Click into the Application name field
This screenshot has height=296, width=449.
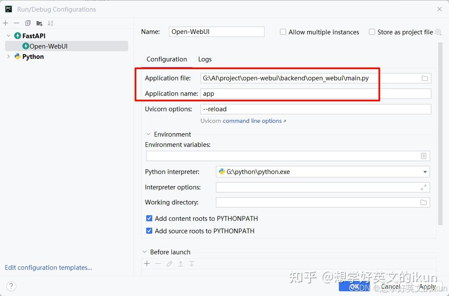point(316,94)
